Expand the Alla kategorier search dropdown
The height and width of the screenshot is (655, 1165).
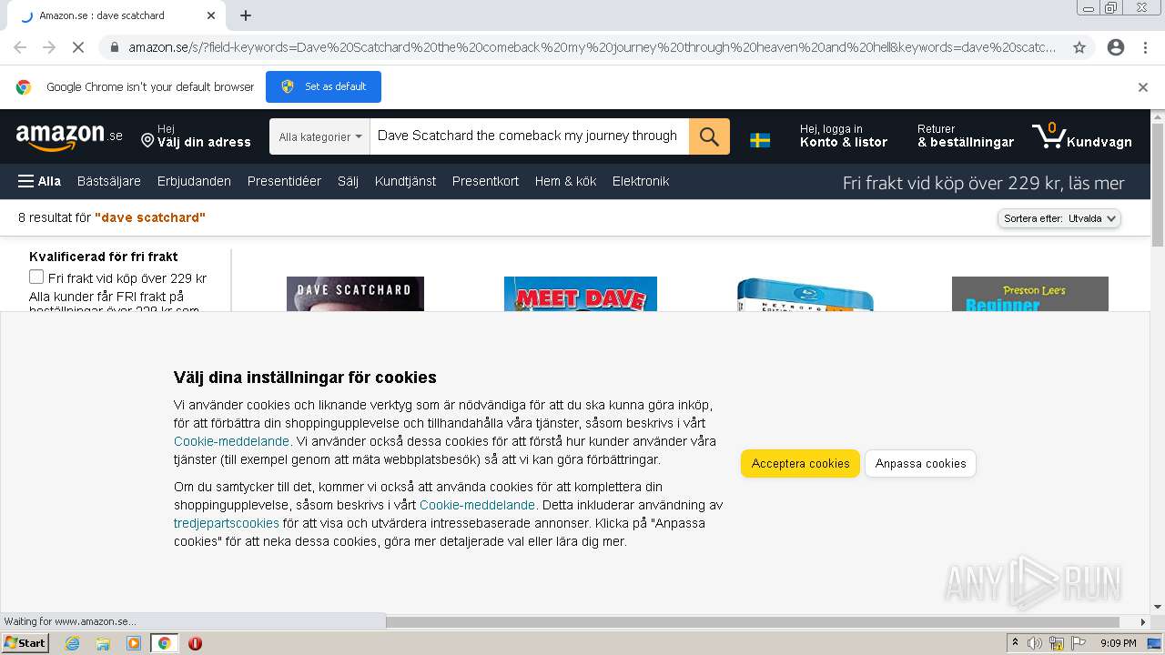319,136
